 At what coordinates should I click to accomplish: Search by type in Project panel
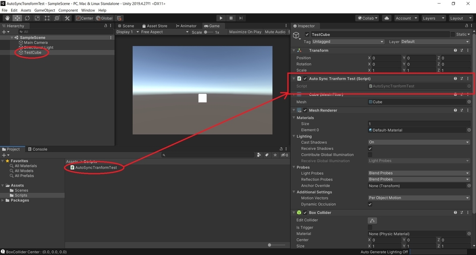259,155
